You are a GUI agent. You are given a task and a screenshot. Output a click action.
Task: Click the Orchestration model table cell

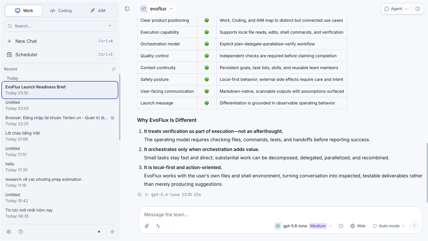(167, 44)
